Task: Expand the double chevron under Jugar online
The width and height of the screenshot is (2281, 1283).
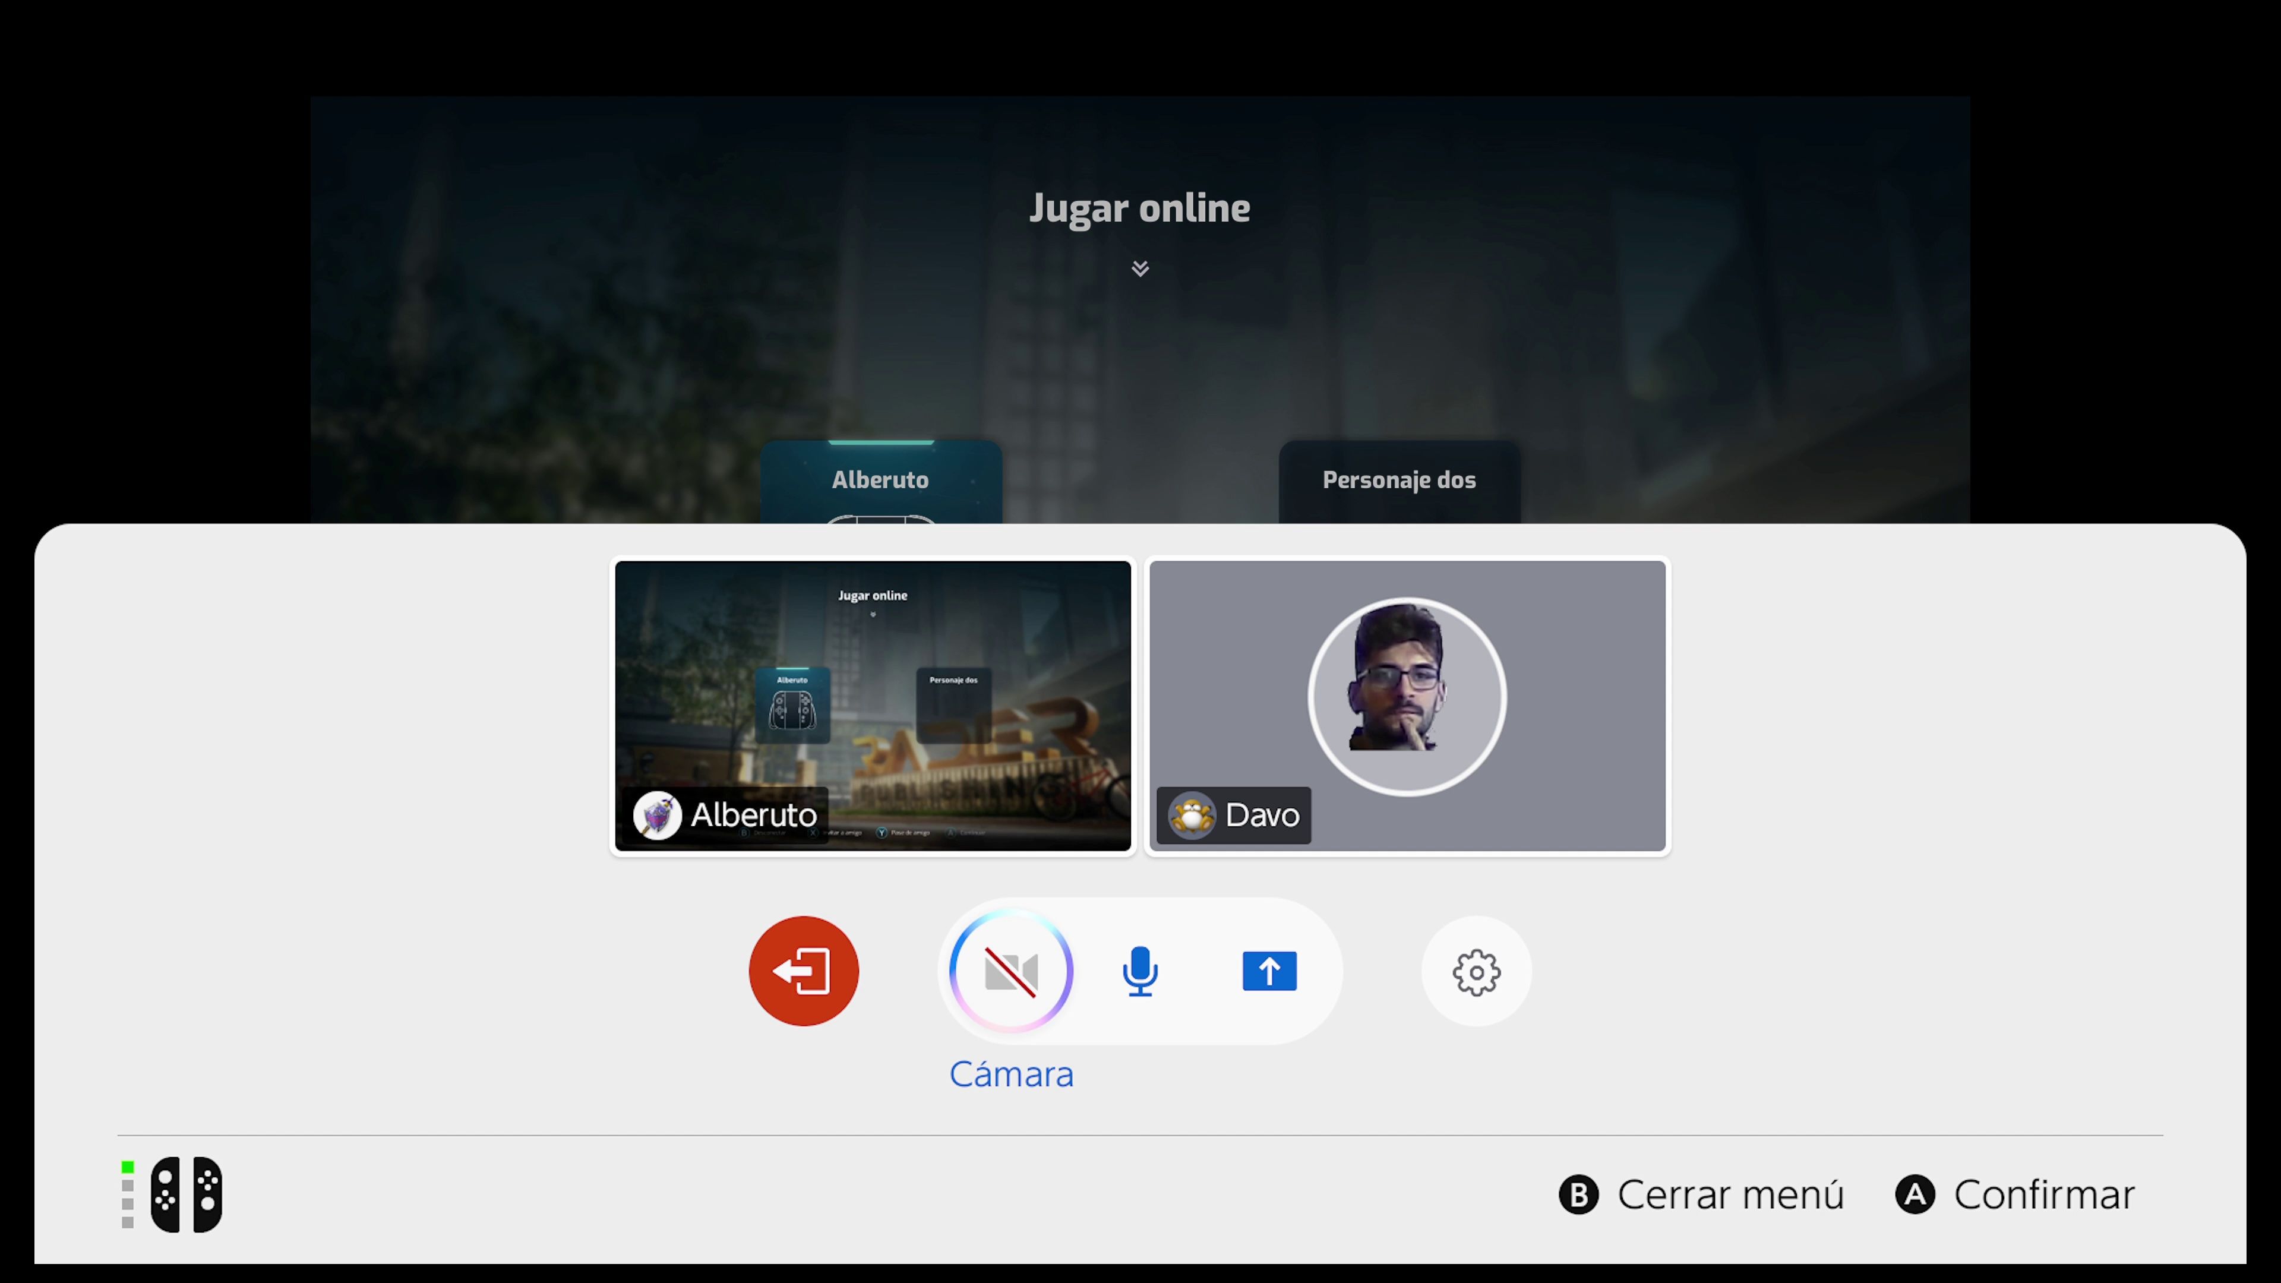Action: click(x=1140, y=267)
